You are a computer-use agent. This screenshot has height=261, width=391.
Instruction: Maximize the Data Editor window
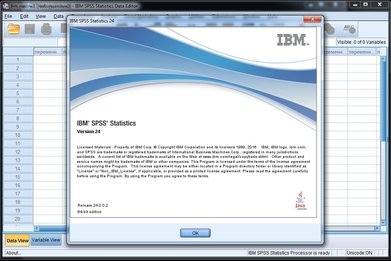click(365, 5)
